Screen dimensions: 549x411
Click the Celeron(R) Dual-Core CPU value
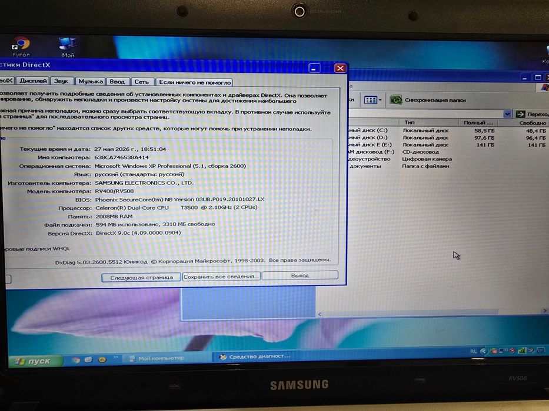(x=177, y=208)
